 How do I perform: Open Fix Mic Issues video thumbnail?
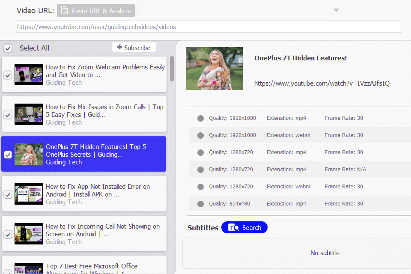[29, 114]
